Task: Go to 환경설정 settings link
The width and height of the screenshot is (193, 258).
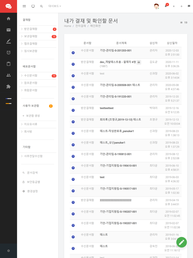Action: tap(32, 191)
